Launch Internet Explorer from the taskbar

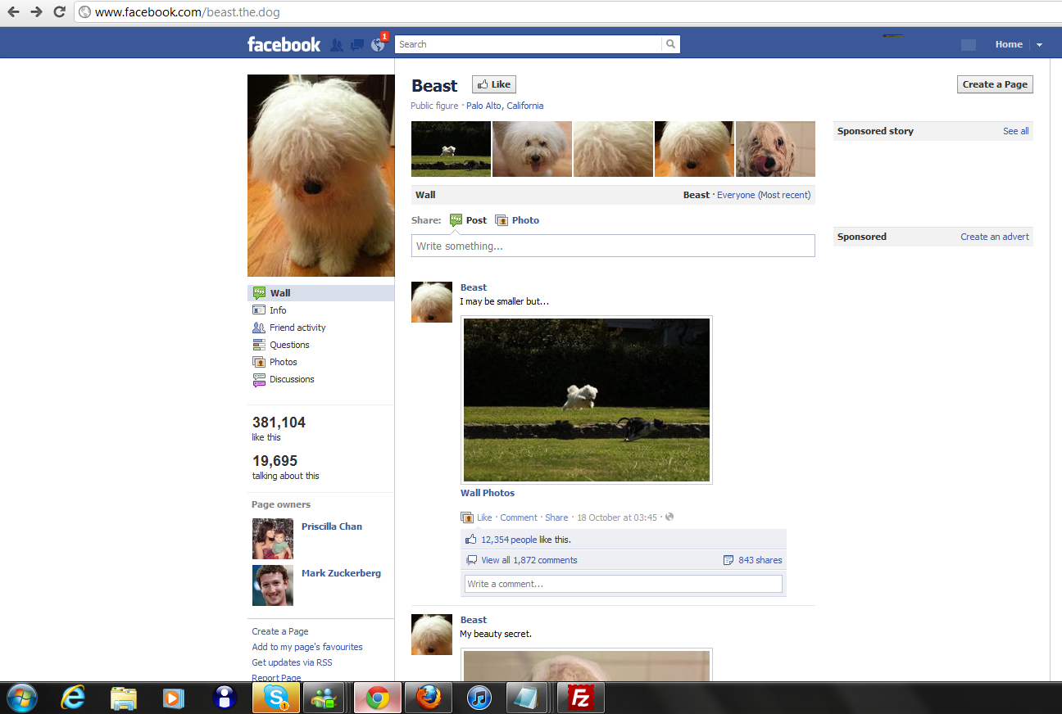coord(73,698)
